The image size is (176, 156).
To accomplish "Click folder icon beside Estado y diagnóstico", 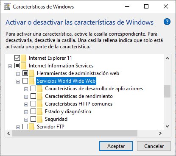I will pos(40,111).
